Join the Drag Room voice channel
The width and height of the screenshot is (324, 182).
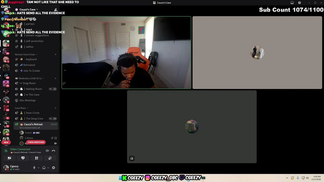click(36, 83)
